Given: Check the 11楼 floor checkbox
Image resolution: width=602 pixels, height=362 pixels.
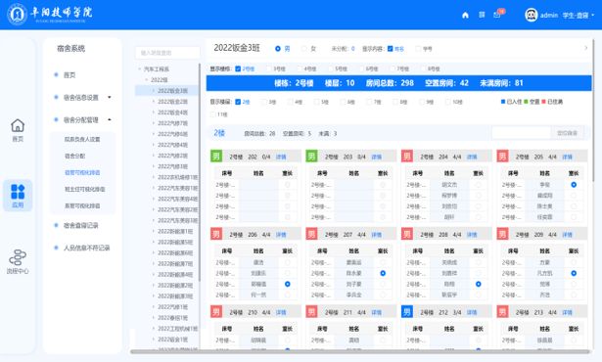Looking at the screenshot, I should point(212,114).
